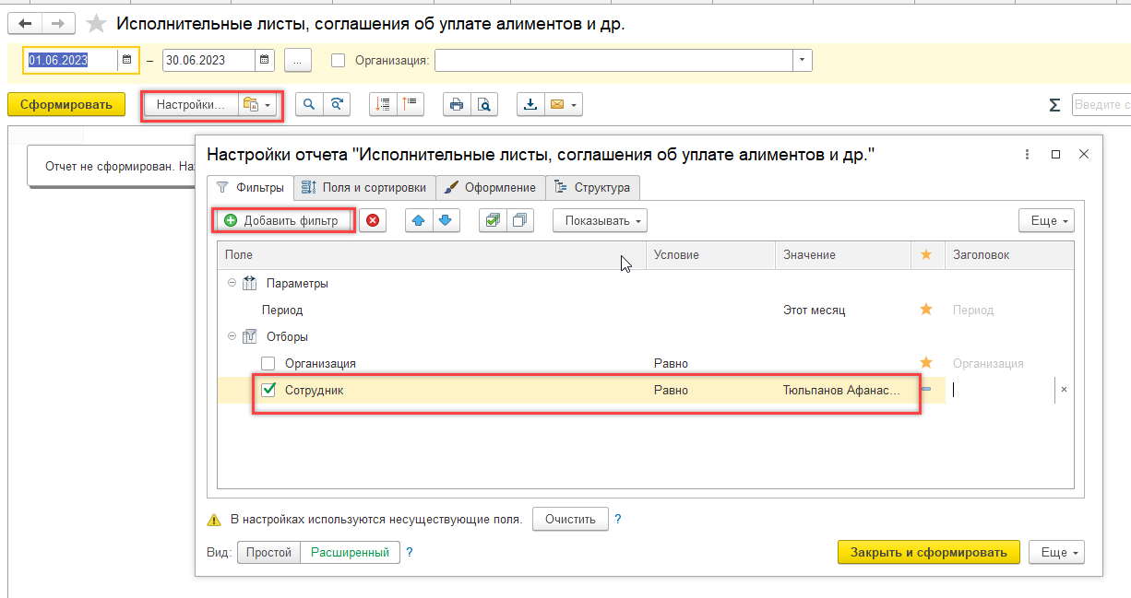Send report by email envelope icon
This screenshot has width=1131, height=598.
(563, 104)
